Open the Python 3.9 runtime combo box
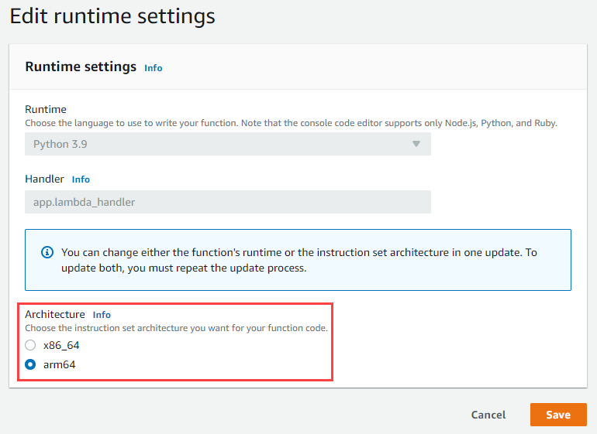Viewport: 597px width, 434px height. click(x=227, y=144)
